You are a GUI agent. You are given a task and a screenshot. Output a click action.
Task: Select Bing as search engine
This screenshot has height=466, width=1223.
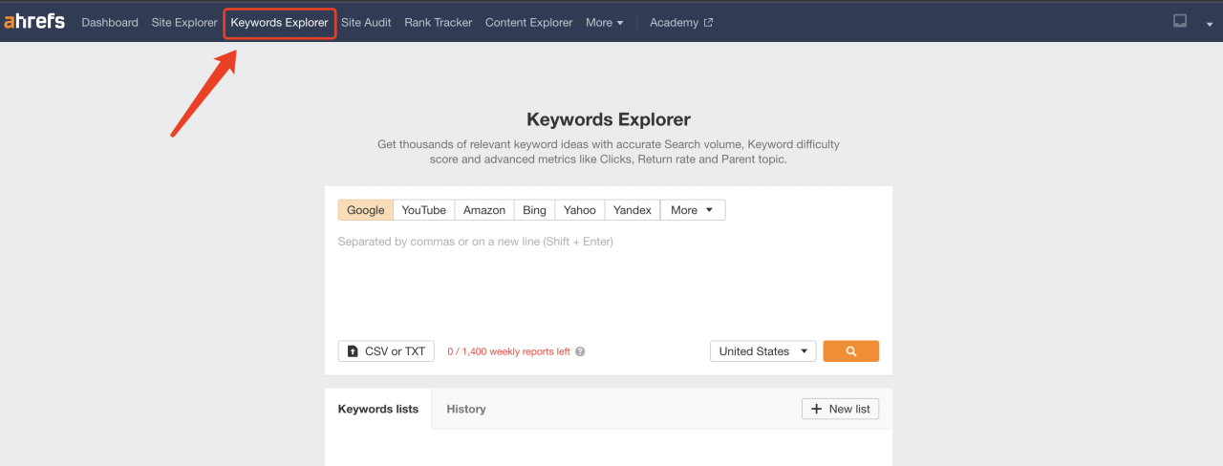tap(534, 210)
